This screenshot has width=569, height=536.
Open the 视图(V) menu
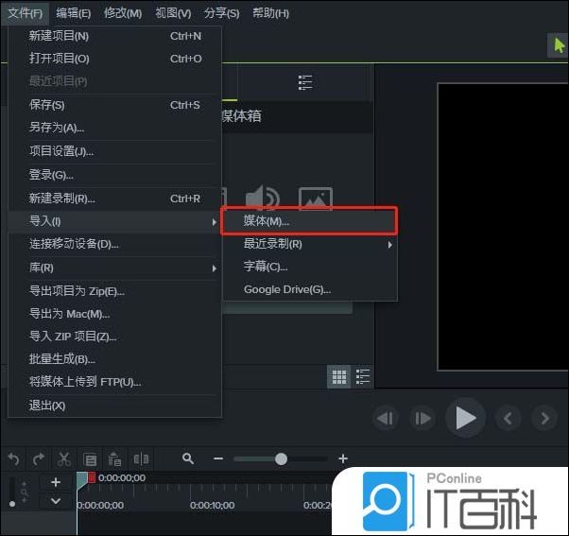(173, 13)
